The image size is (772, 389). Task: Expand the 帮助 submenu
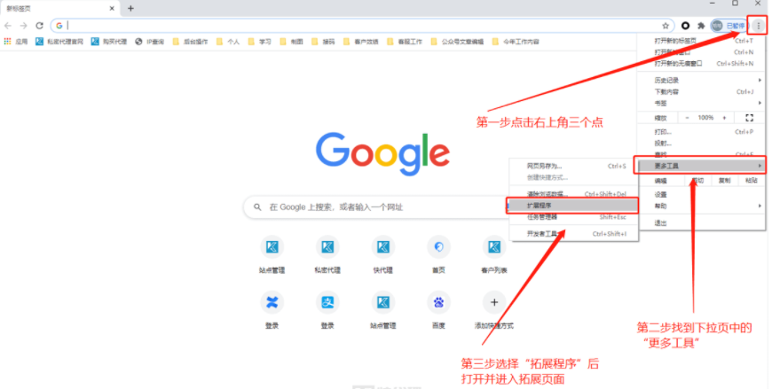[x=702, y=206]
